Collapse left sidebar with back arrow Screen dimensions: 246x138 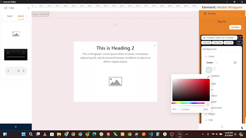point(16,127)
